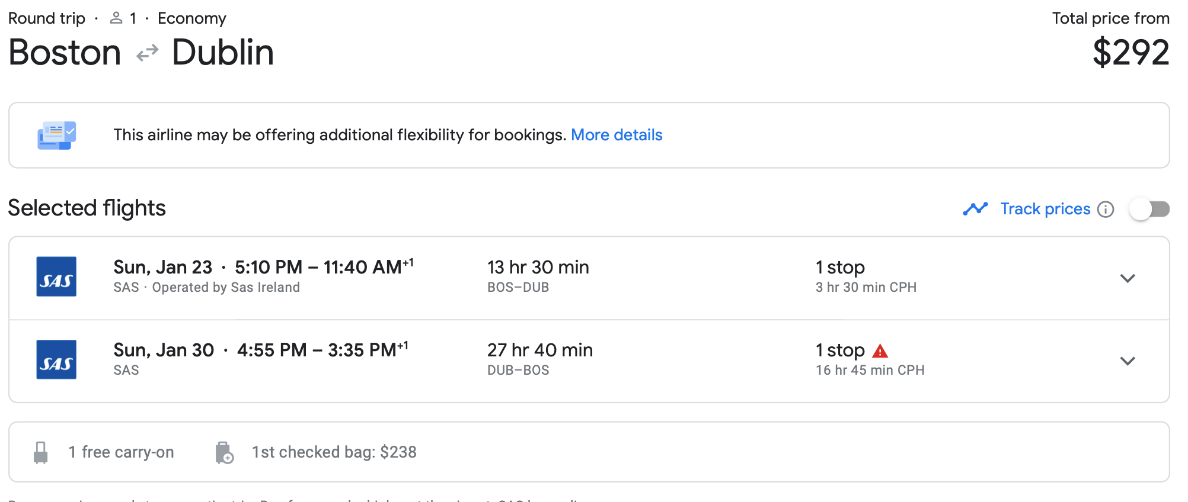1188x502 pixels.
Task: Click the carry-on luggage icon
Action: click(41, 452)
